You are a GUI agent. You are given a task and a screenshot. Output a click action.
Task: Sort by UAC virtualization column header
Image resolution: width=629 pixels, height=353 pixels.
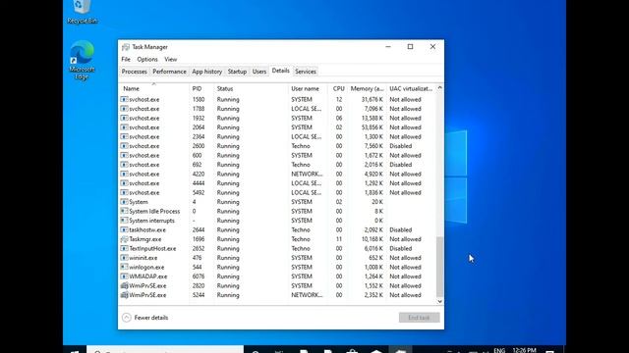pos(411,88)
